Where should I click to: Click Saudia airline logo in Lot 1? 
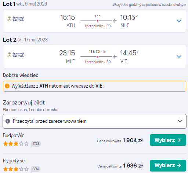(x=15, y=19)
